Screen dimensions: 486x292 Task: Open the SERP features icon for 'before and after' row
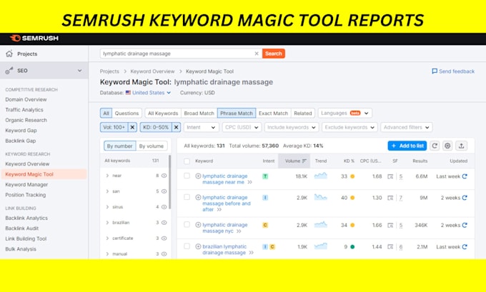(x=390, y=198)
